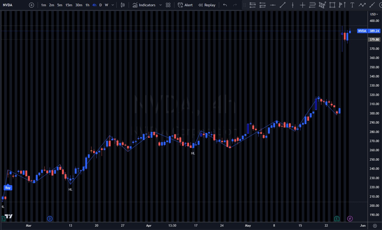
Task: Expand the timeframe intervals dropdown arrow
Action: coord(113,5)
